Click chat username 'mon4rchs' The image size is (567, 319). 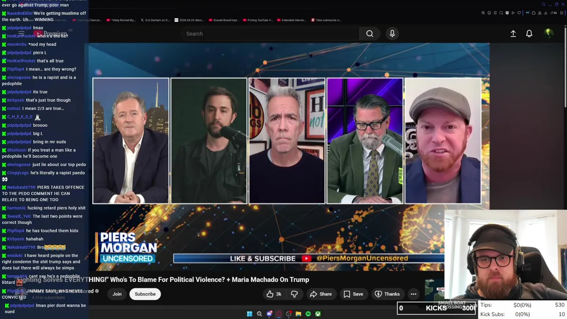point(17,44)
